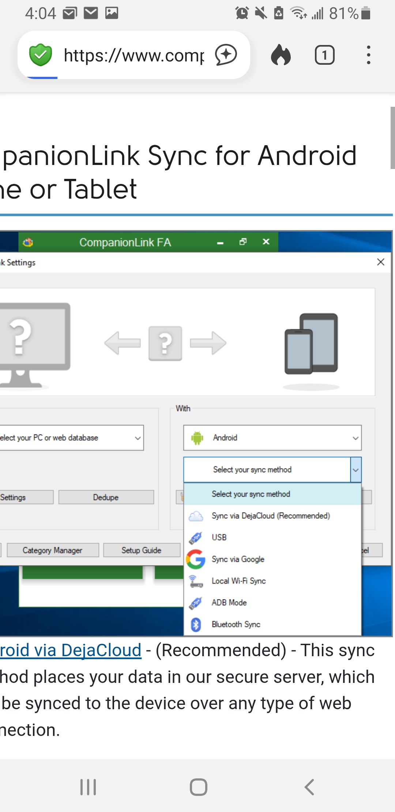Tap the page vertical scrollbar
Image resolution: width=395 pixels, height=812 pixels.
tap(392, 138)
